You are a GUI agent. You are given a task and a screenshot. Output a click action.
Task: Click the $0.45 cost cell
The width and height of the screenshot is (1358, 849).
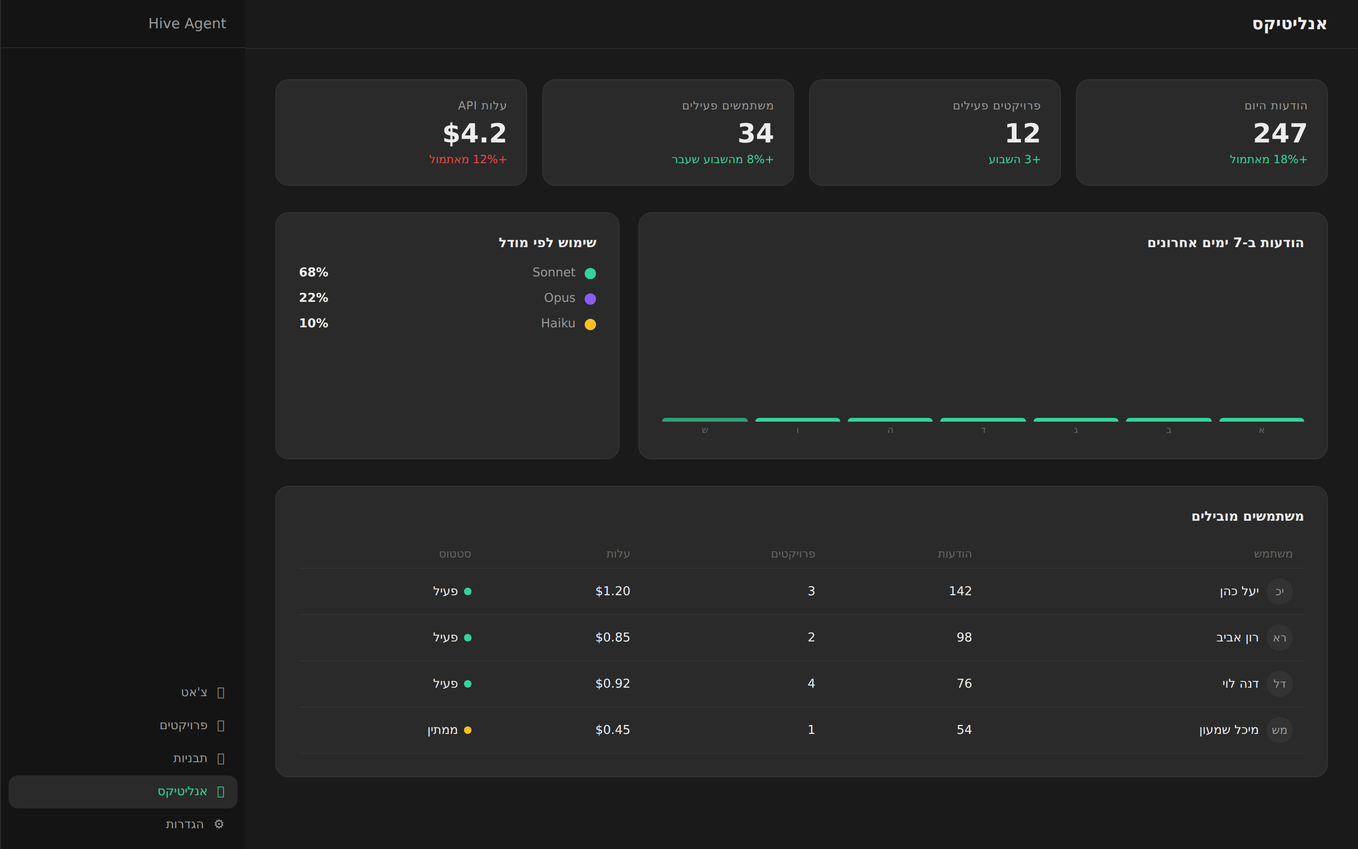click(613, 730)
